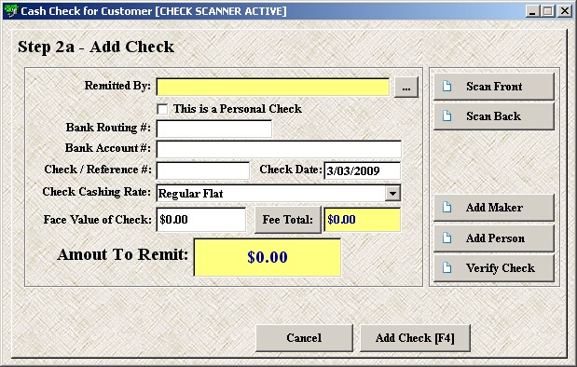
Task: Click the Amout To Remit: label
Action: pyautogui.click(x=122, y=254)
